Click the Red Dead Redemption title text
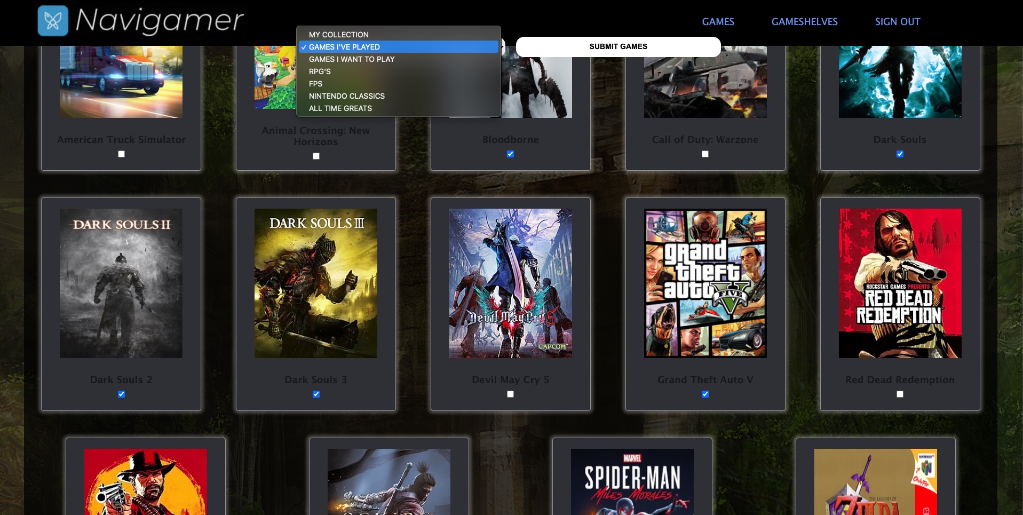 point(900,379)
